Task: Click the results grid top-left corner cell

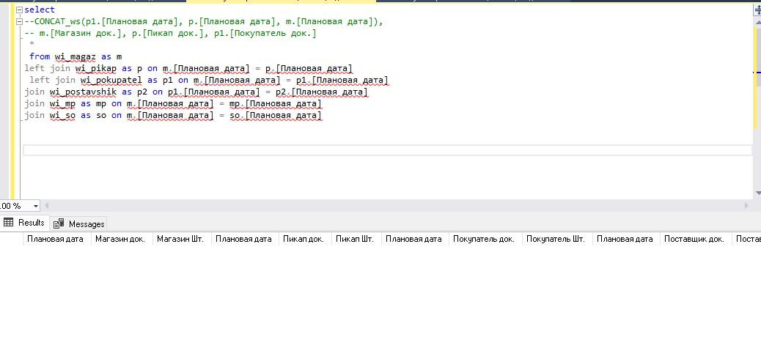Action: tap(10, 239)
